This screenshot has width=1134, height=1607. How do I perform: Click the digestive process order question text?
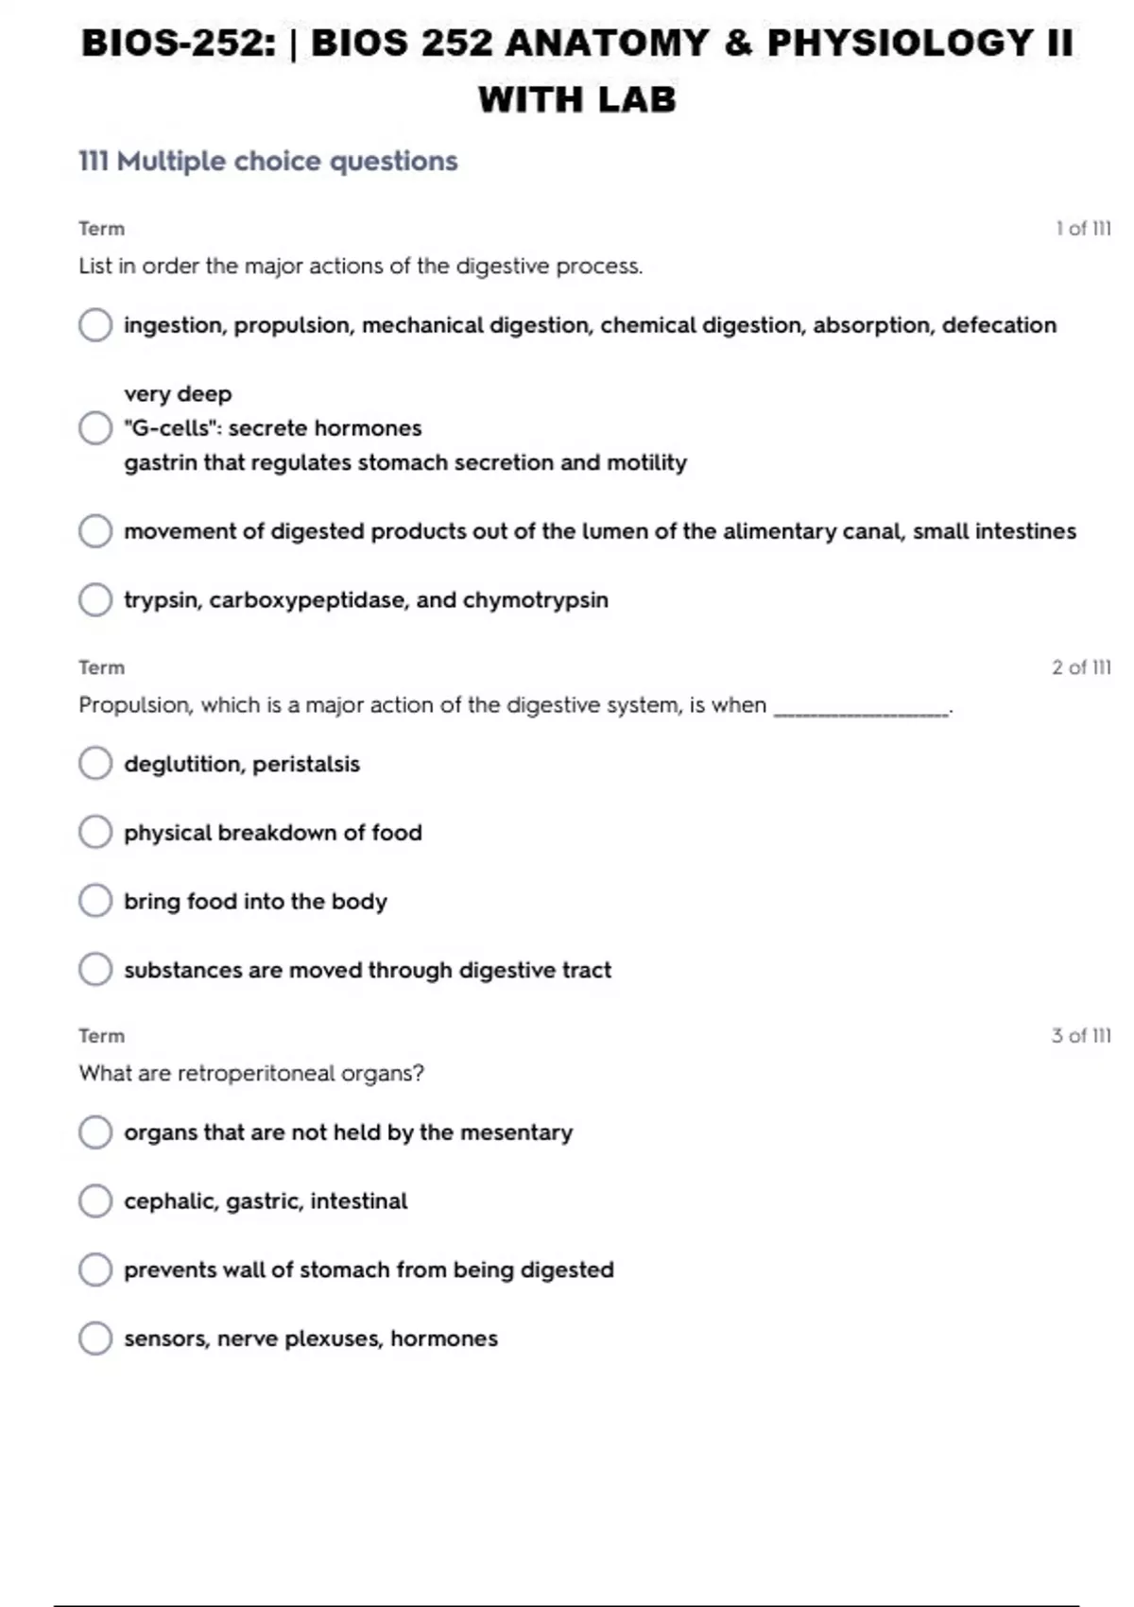[360, 267]
